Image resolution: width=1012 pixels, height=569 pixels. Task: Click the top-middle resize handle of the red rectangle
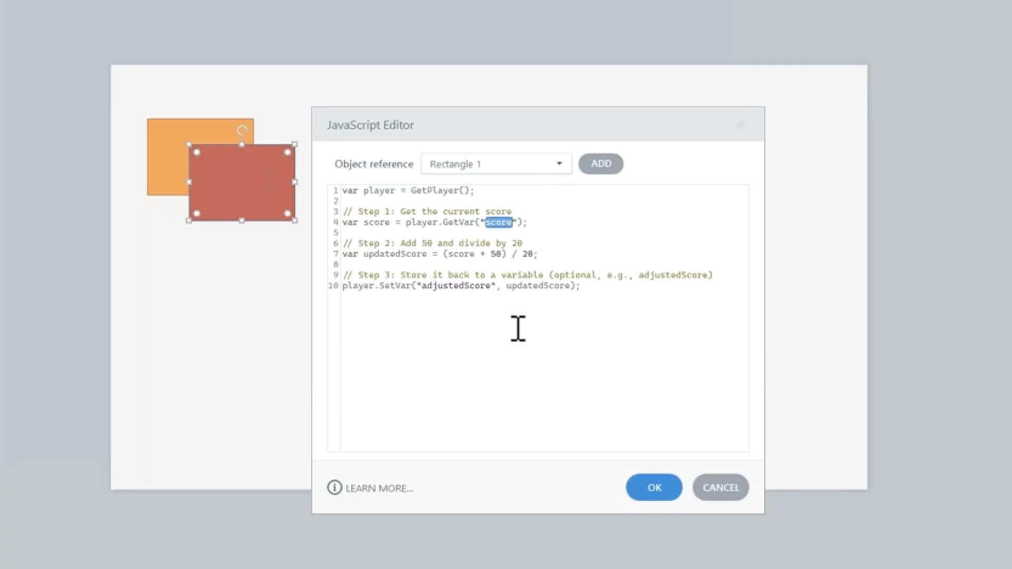[242, 144]
